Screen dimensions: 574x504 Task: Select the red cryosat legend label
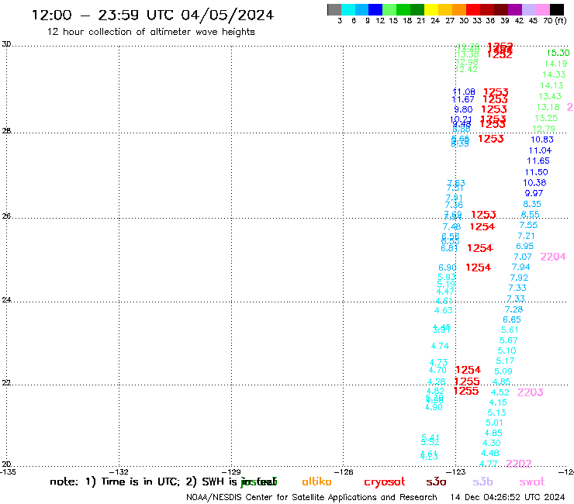click(x=385, y=482)
